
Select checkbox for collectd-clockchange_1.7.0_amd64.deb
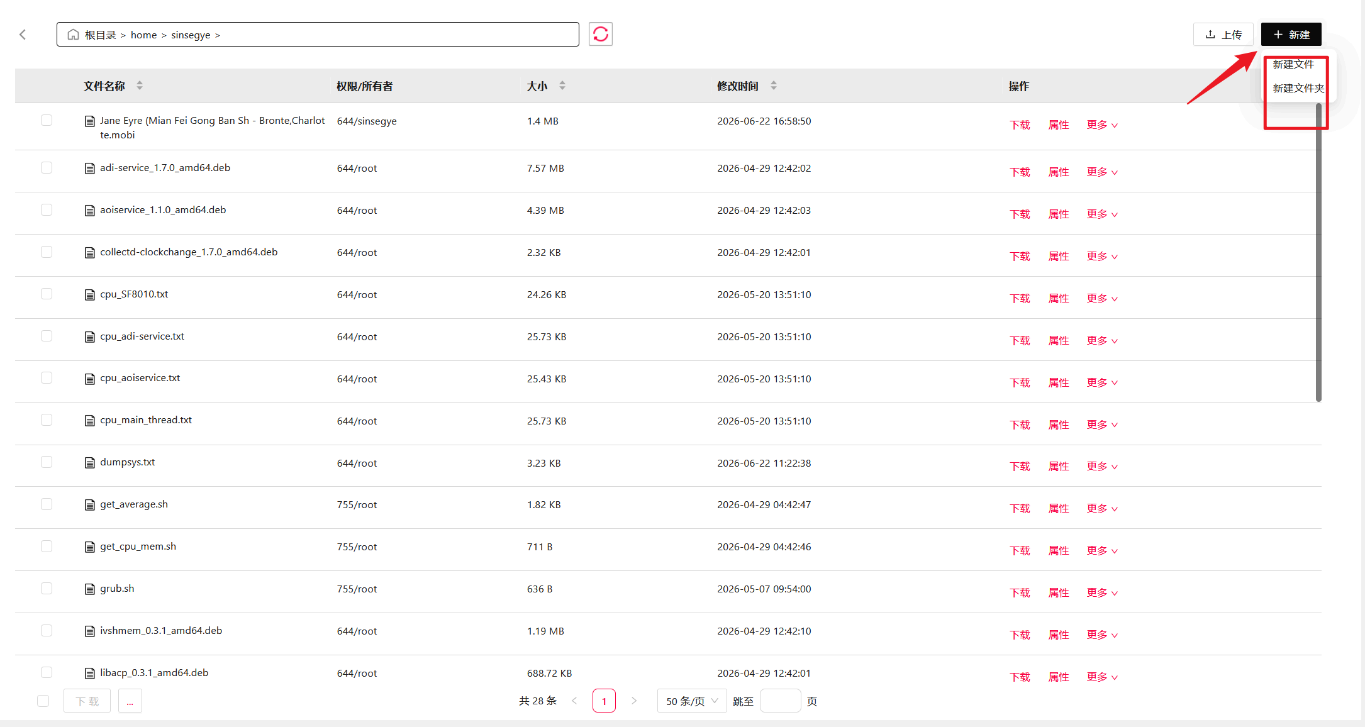click(47, 252)
